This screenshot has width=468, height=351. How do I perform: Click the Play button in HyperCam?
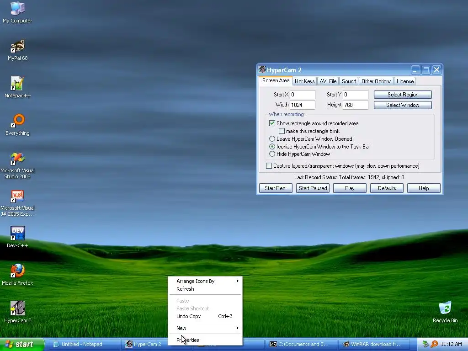[x=350, y=188]
